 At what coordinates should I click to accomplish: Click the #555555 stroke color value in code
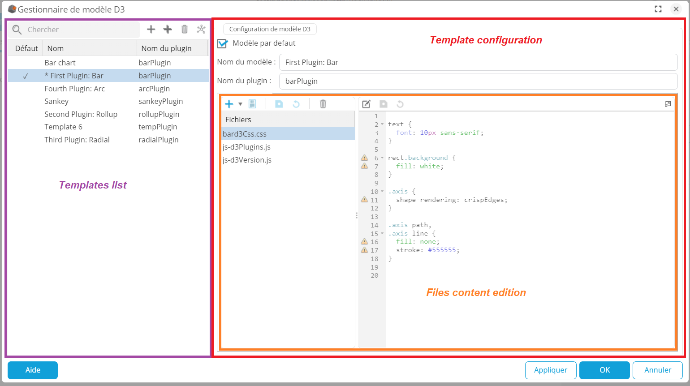[x=442, y=250]
